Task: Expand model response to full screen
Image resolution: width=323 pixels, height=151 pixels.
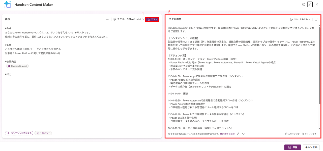Action: 316,19
